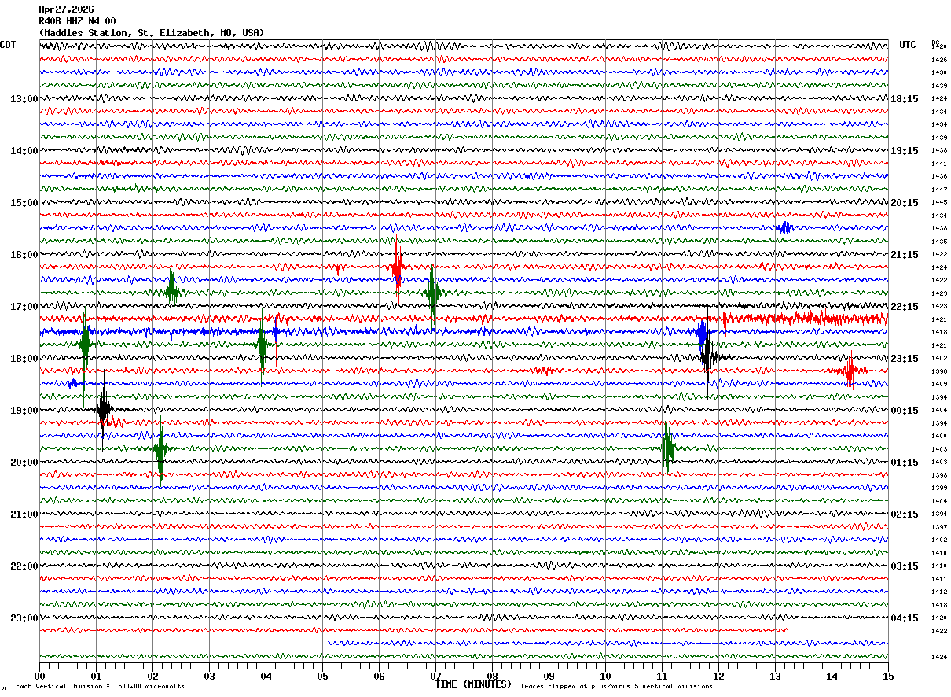Click the DC offset value 1441
The image size is (951, 697).
tap(939, 164)
